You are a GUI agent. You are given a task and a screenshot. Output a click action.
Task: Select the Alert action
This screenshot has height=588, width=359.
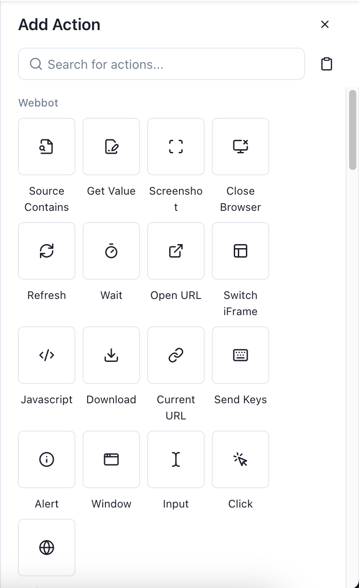pyautogui.click(x=47, y=459)
